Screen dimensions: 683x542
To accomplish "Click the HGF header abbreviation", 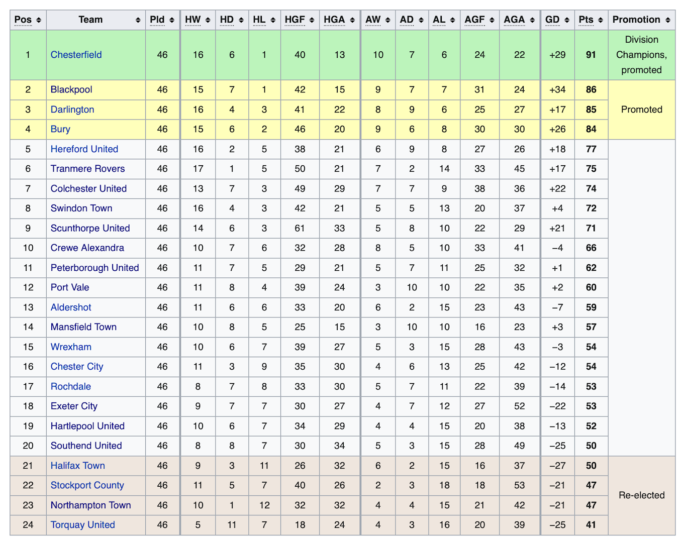I will pos(295,20).
